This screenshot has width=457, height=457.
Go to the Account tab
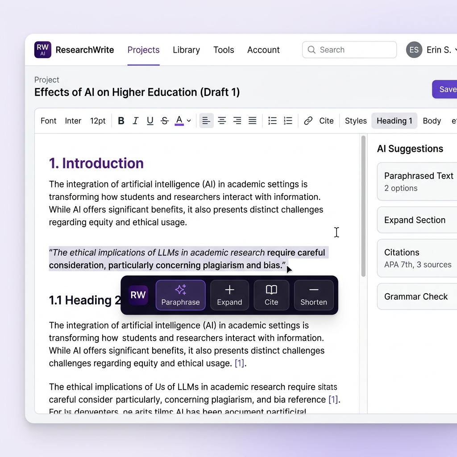click(x=263, y=50)
